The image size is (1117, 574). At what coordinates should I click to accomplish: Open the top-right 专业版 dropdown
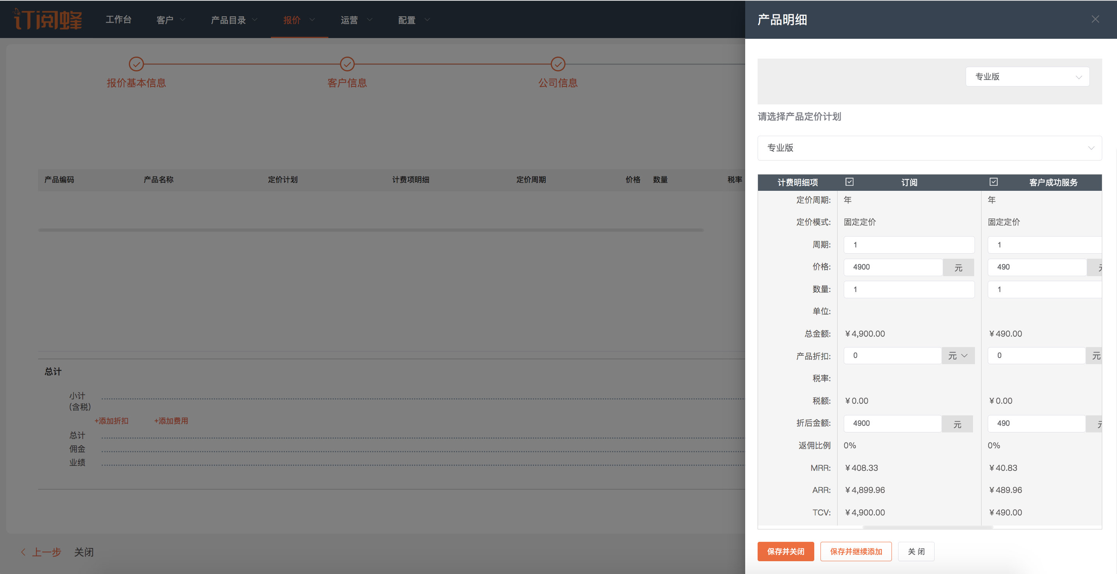(1027, 77)
